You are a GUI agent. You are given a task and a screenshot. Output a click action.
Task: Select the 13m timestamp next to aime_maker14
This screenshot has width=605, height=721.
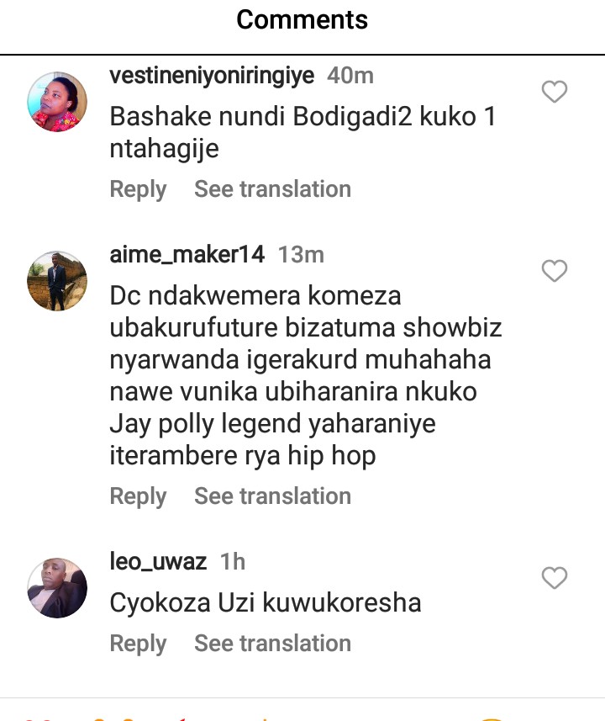click(x=302, y=254)
